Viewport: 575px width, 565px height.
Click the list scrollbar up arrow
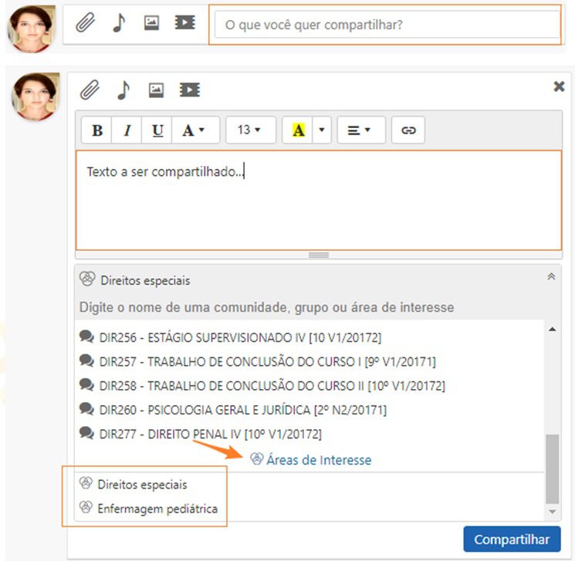[553, 329]
